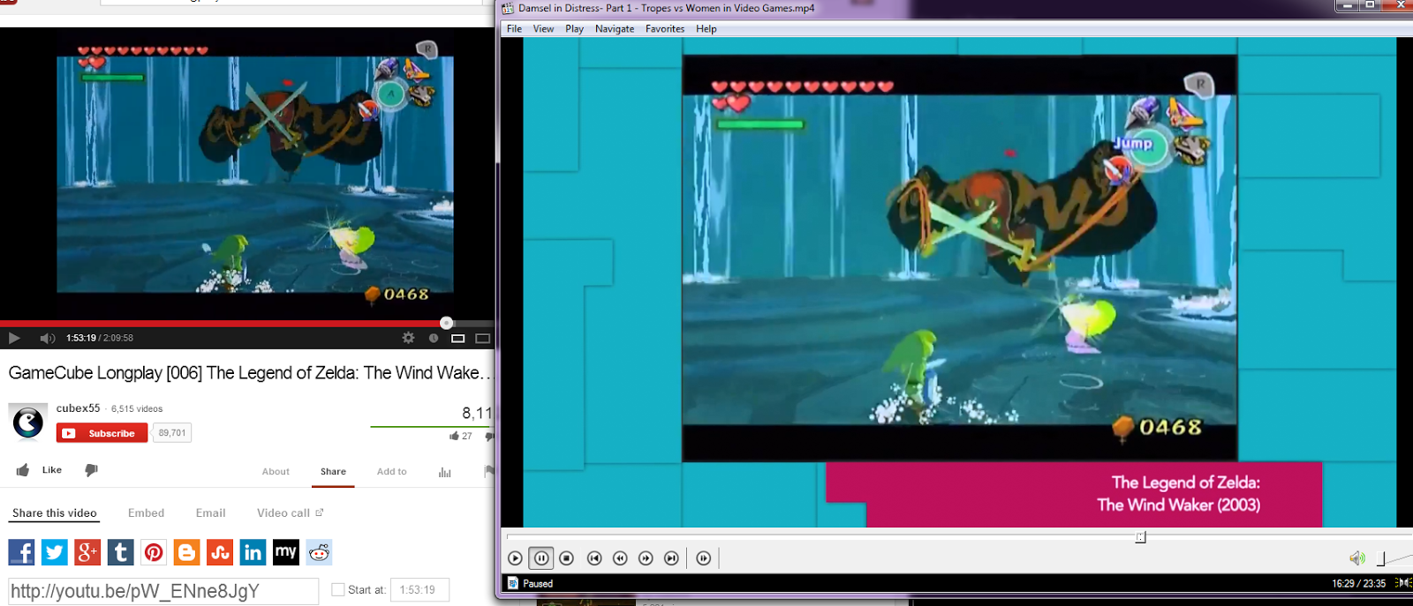
Task: Open the media player Play menu
Action: point(574,28)
